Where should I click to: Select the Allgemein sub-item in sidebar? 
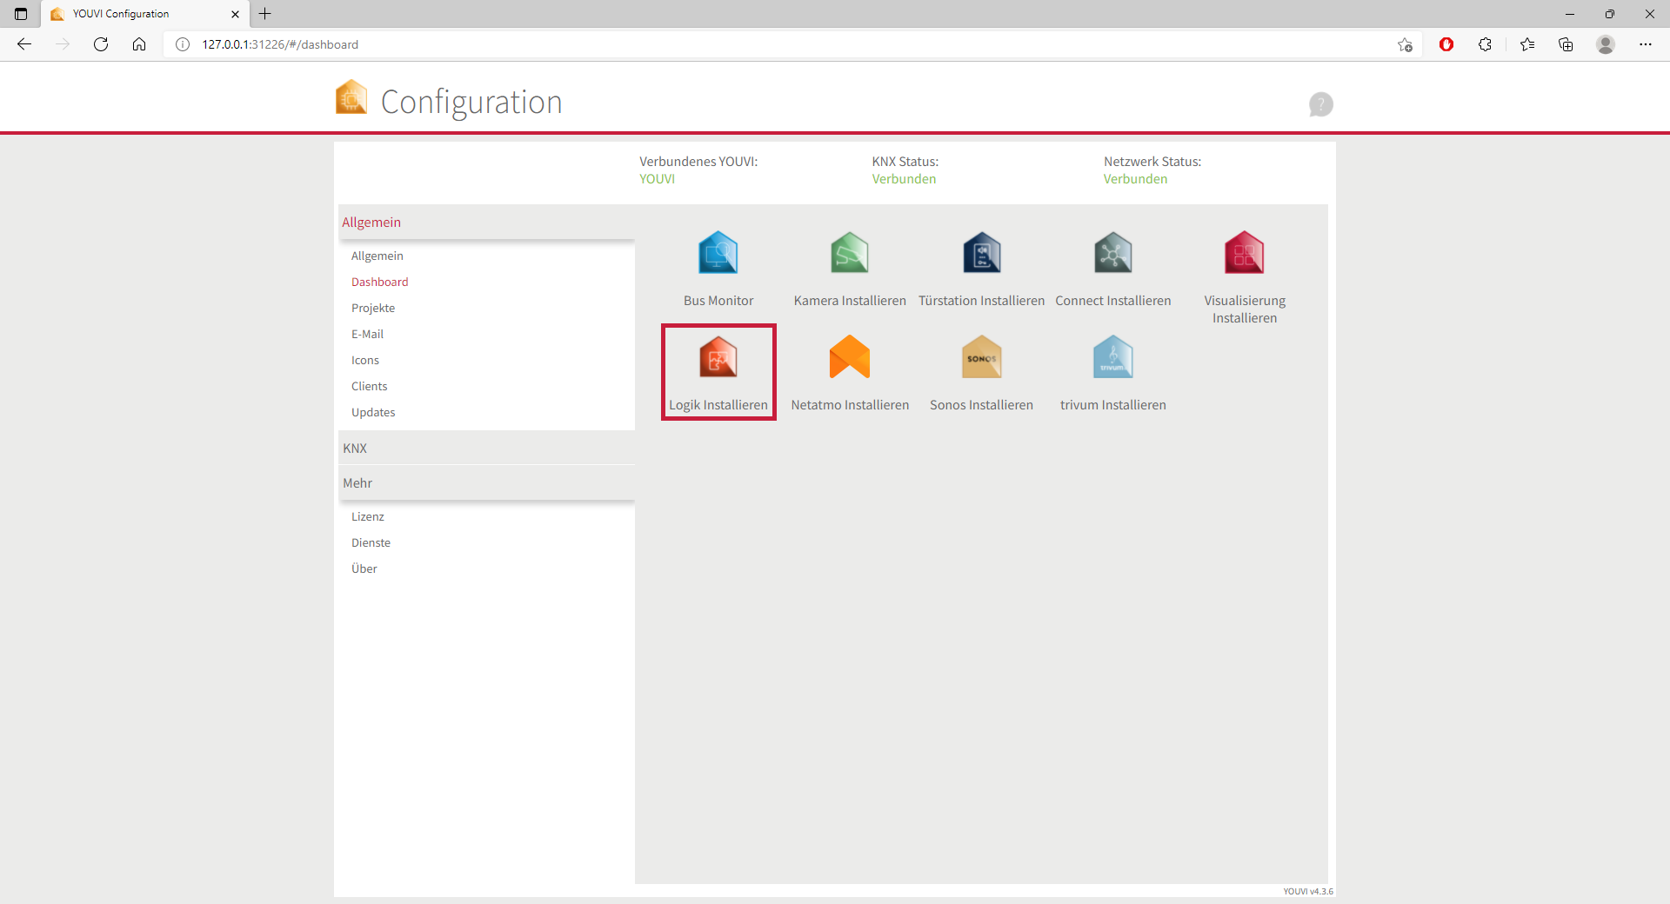377,256
